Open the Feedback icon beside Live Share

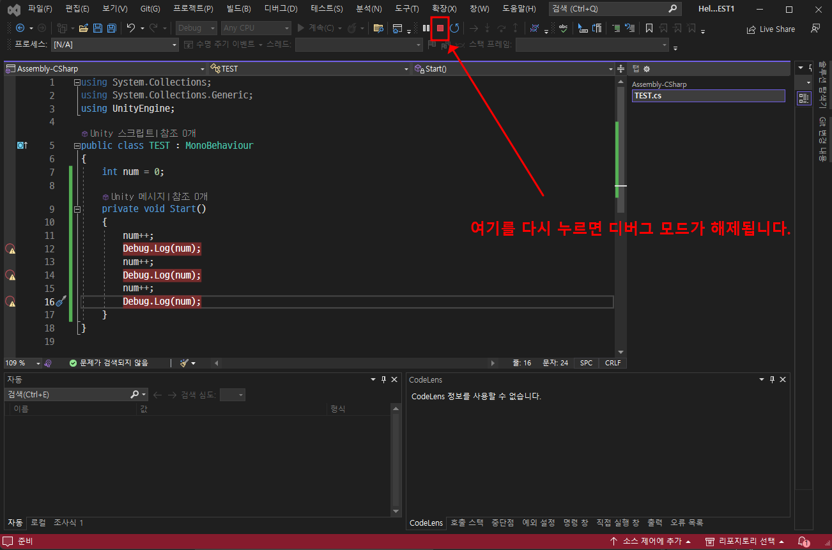(815, 29)
